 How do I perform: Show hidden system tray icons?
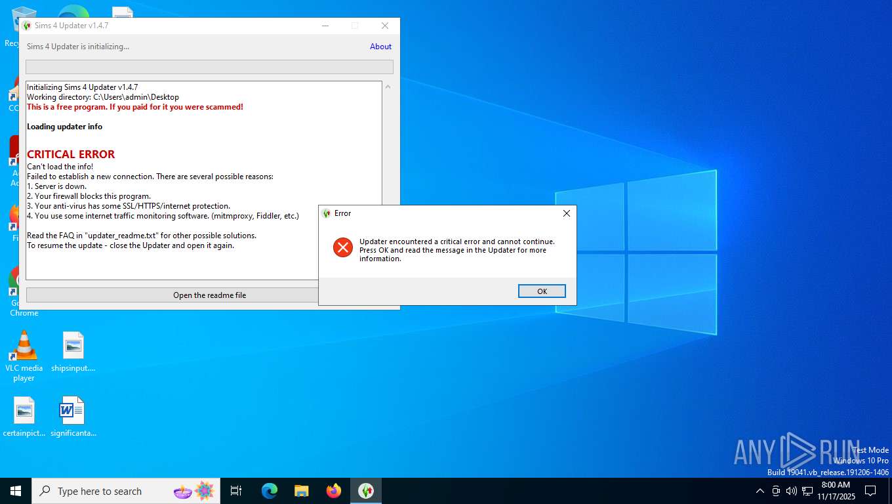pos(760,491)
